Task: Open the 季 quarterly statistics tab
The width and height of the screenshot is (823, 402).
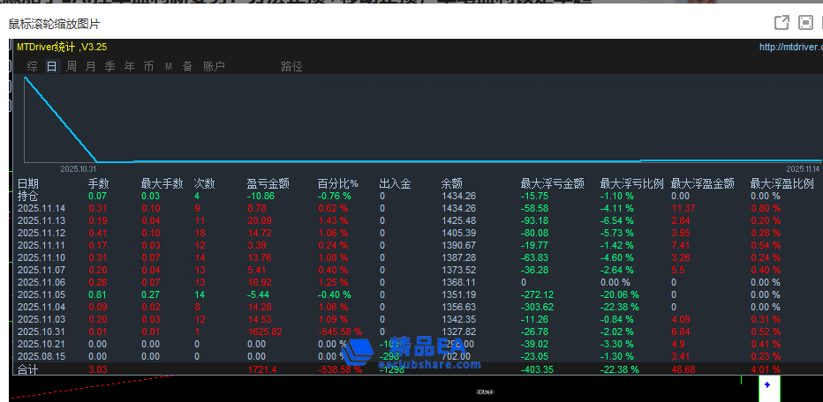Action: pos(110,66)
